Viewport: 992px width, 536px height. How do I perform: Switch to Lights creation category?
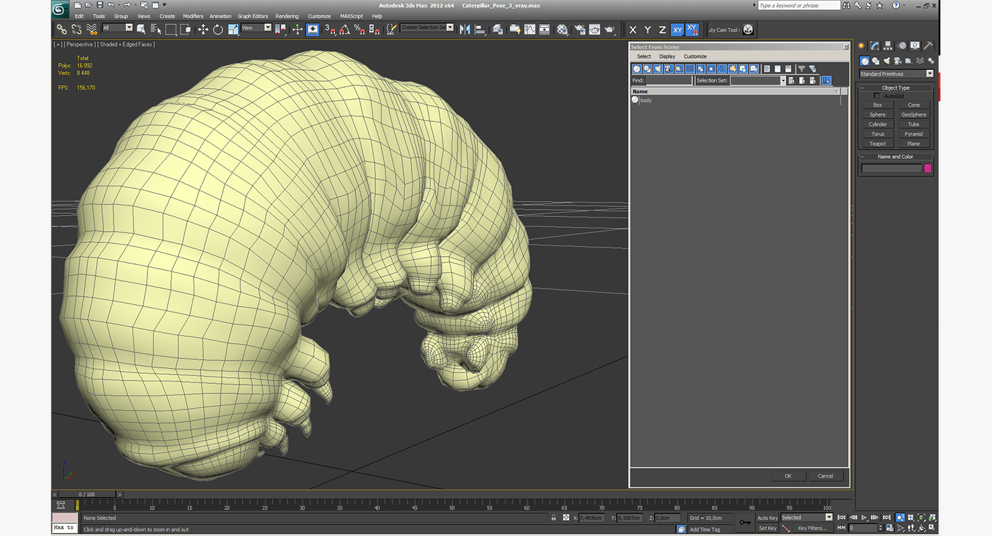tap(886, 61)
